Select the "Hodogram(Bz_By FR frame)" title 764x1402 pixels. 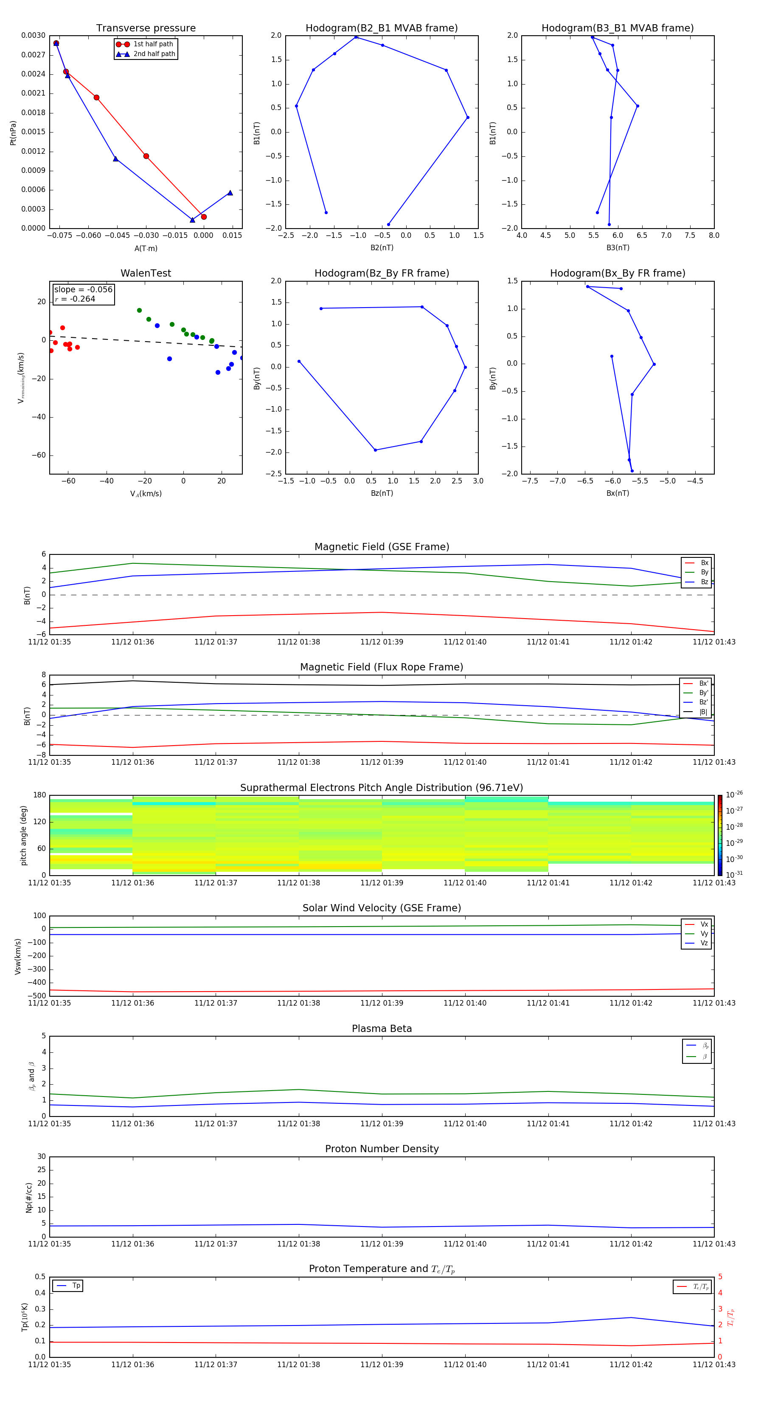click(x=382, y=273)
